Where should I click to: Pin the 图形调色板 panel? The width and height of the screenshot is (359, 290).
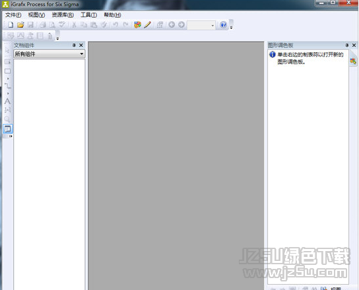(347, 45)
